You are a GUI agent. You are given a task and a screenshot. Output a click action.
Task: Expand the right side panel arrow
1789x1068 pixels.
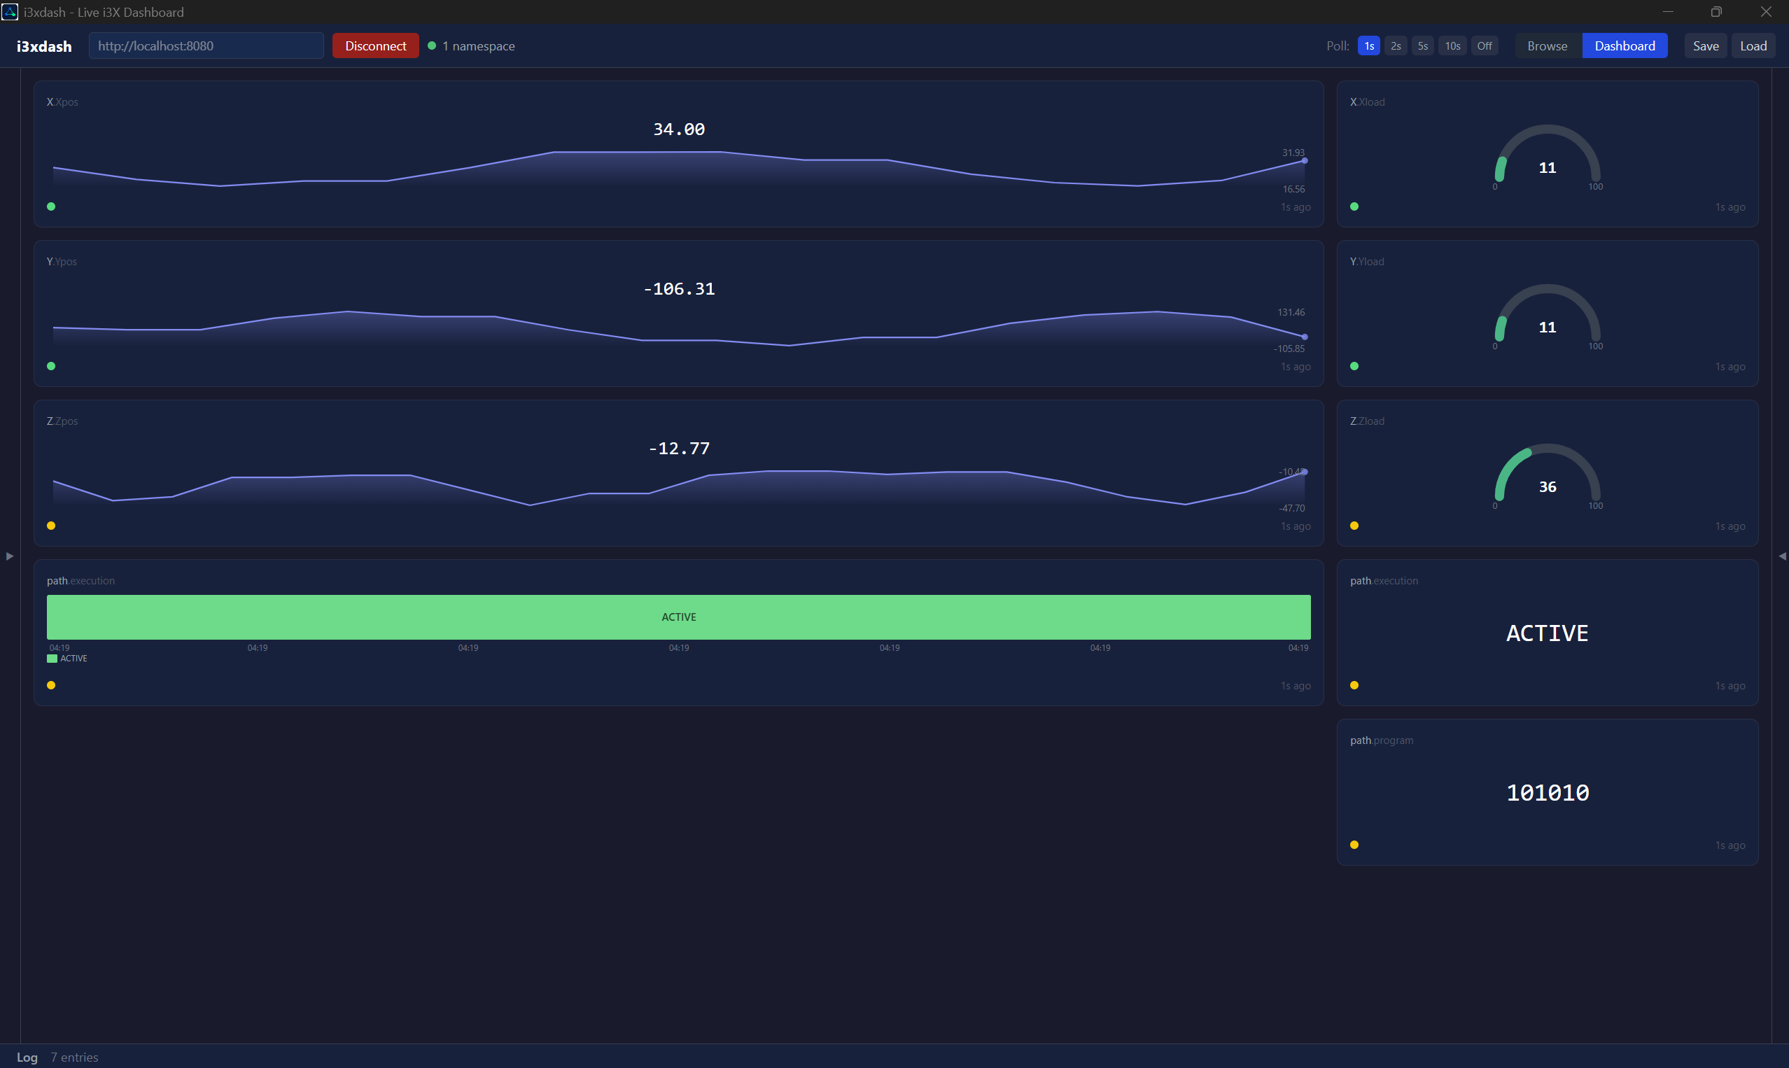1781,555
